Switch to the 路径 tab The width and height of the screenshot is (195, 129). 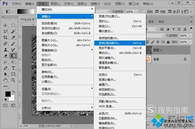(x=161, y=22)
